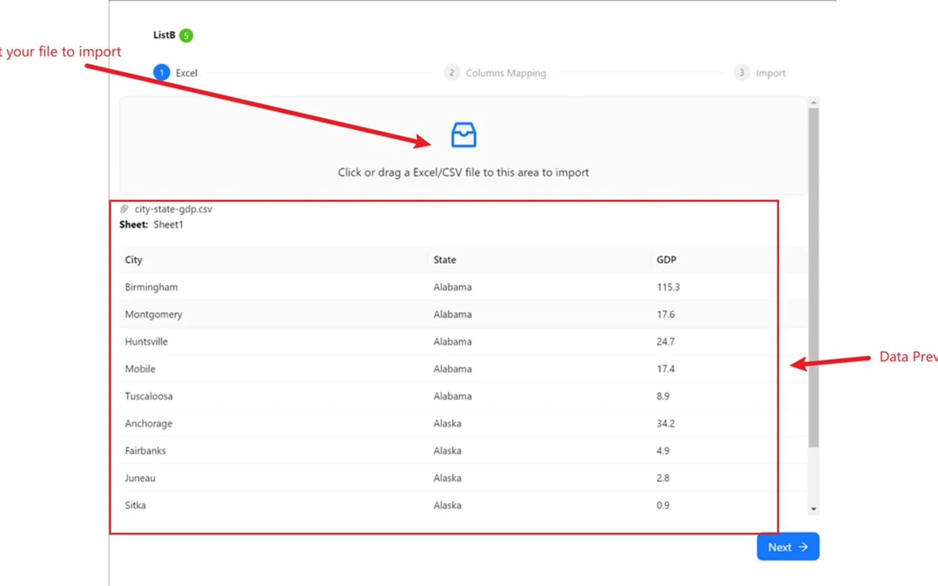Click Alaska in the Anchorage row

click(447, 424)
